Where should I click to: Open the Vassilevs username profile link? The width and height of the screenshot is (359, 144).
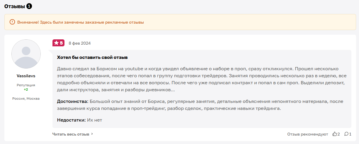(26, 76)
